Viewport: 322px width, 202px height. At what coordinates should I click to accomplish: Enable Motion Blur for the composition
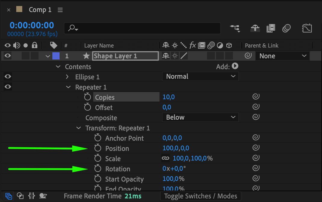[x=286, y=29]
